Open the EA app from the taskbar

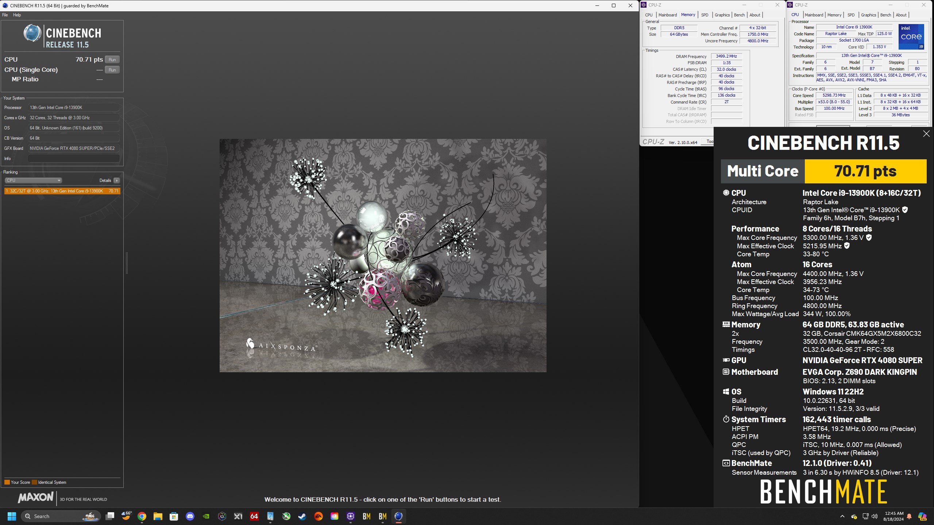[319, 516]
